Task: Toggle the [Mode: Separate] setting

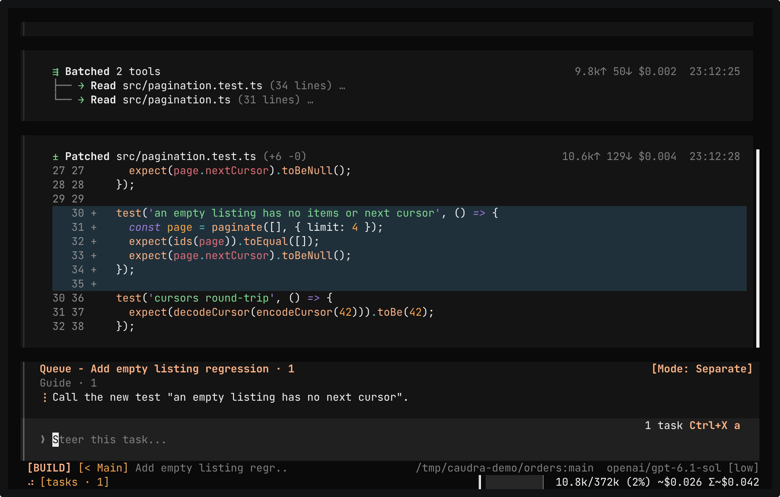Action: [702, 369]
